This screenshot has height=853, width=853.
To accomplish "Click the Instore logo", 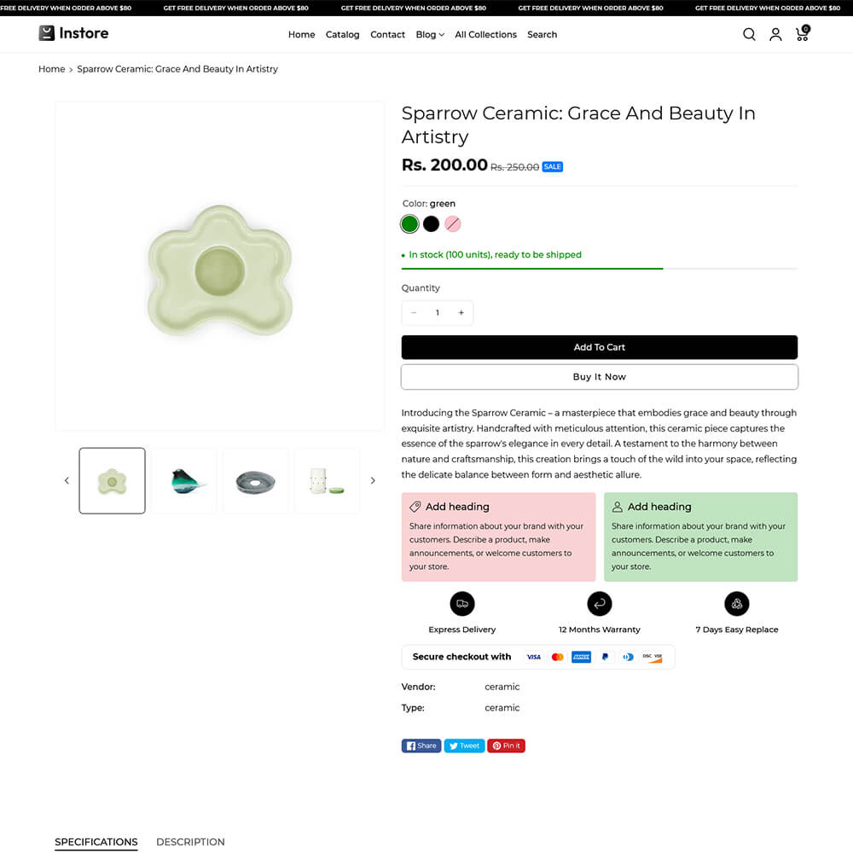I will pos(73,33).
